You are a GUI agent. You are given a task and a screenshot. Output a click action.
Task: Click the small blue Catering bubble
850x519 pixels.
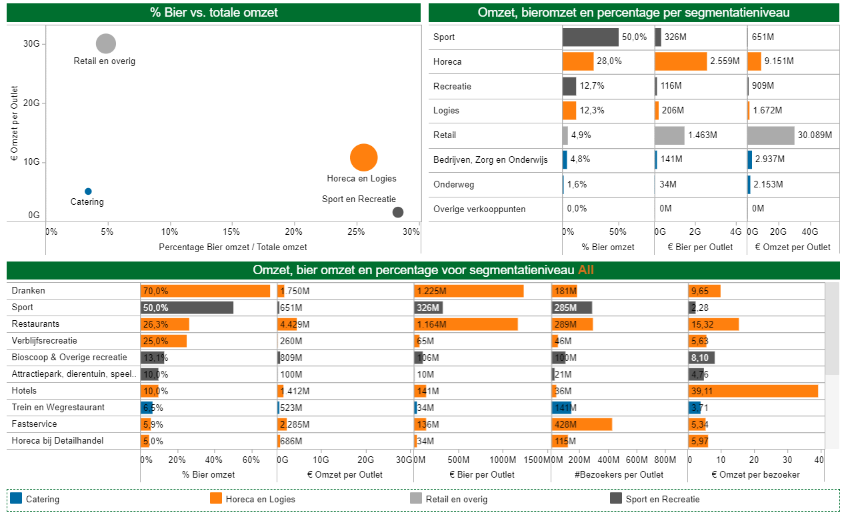click(88, 191)
